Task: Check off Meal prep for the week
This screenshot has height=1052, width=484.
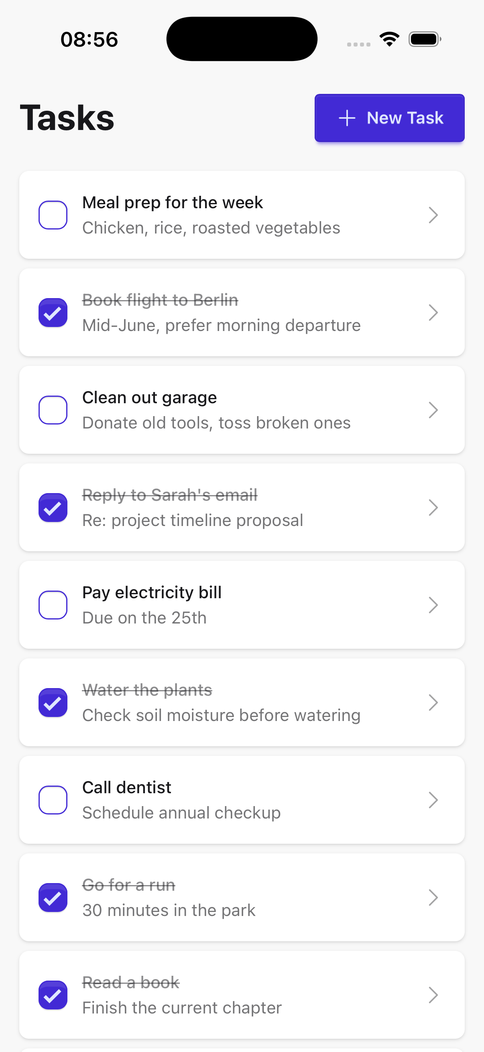Action: click(53, 215)
